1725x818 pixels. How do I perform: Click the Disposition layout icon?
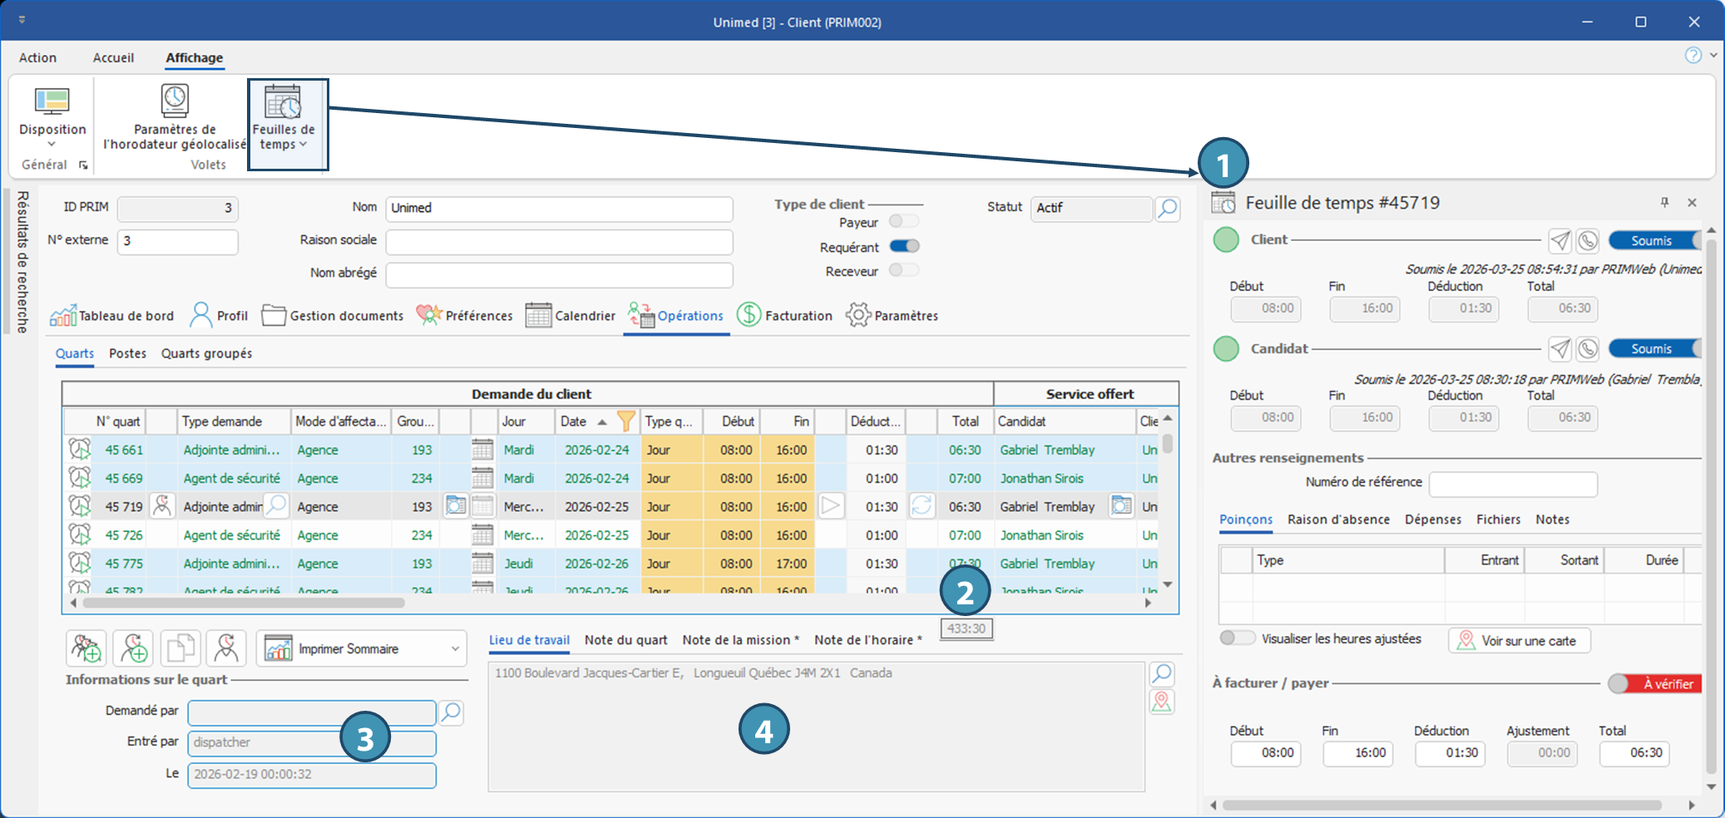(x=52, y=101)
